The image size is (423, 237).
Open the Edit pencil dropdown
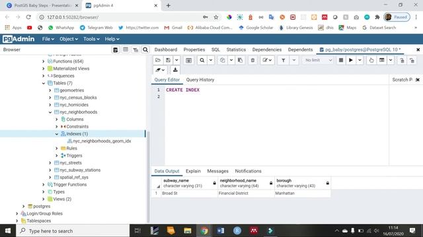[x=267, y=60]
